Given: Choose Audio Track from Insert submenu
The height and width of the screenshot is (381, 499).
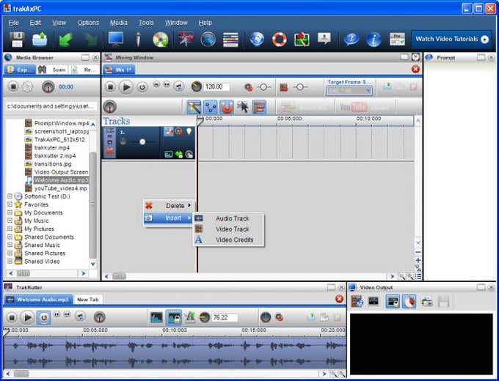Looking at the screenshot, I should tap(228, 218).
